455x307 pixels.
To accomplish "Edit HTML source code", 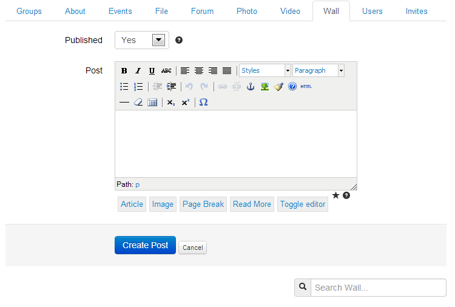I will click(x=306, y=87).
